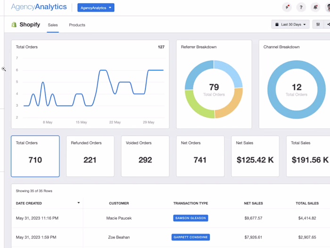330x248 pixels.
Task: Select the Net Orders 741 card
Action: pos(200,156)
